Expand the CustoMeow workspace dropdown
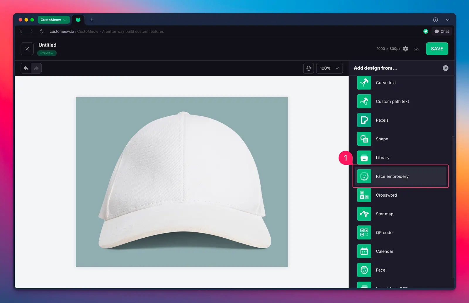This screenshot has height=303, width=469. (54, 20)
